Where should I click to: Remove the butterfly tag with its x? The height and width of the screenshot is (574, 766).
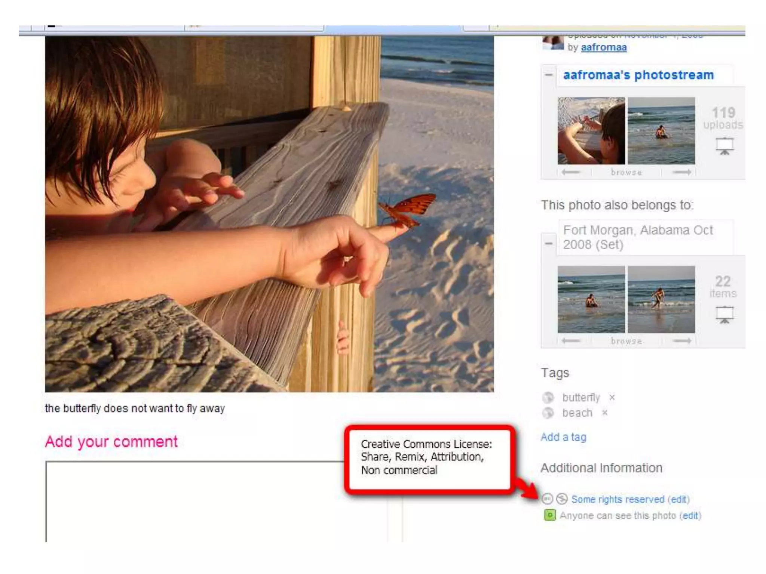tap(612, 397)
